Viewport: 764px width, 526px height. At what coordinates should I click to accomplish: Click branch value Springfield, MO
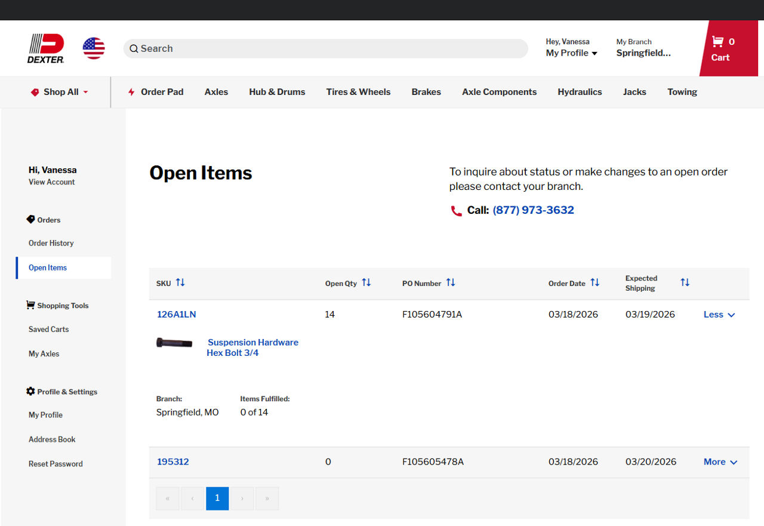click(187, 413)
